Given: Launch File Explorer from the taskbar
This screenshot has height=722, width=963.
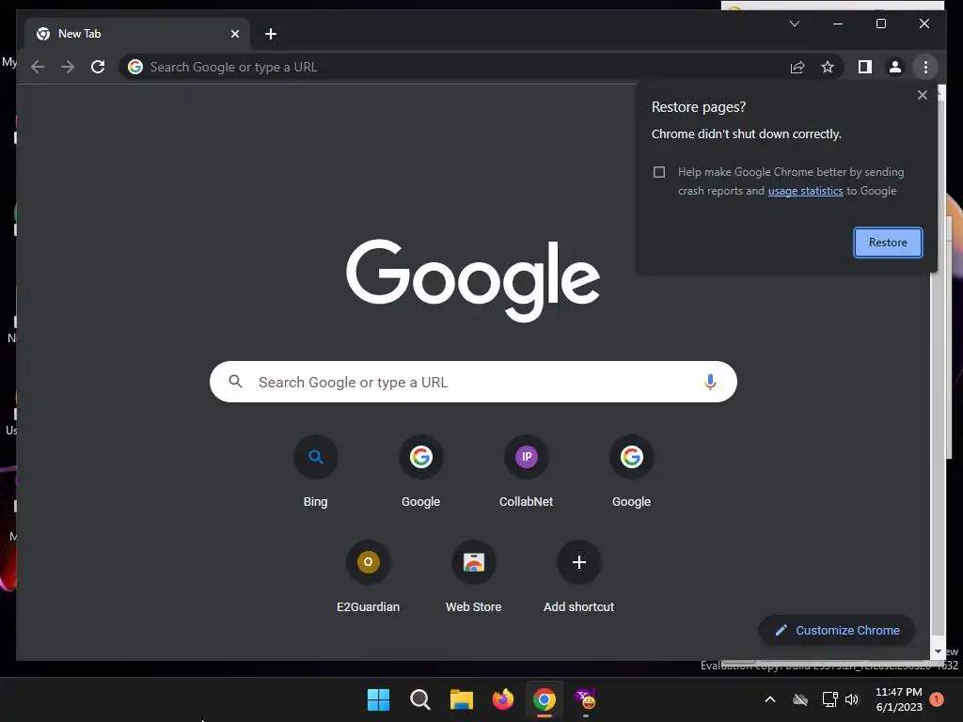Looking at the screenshot, I should point(461,699).
